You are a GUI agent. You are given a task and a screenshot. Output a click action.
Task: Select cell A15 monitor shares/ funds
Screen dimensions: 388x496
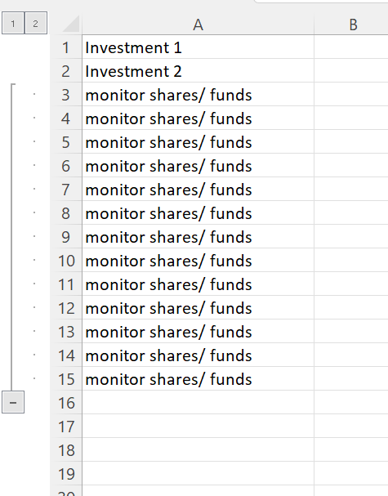click(x=198, y=378)
